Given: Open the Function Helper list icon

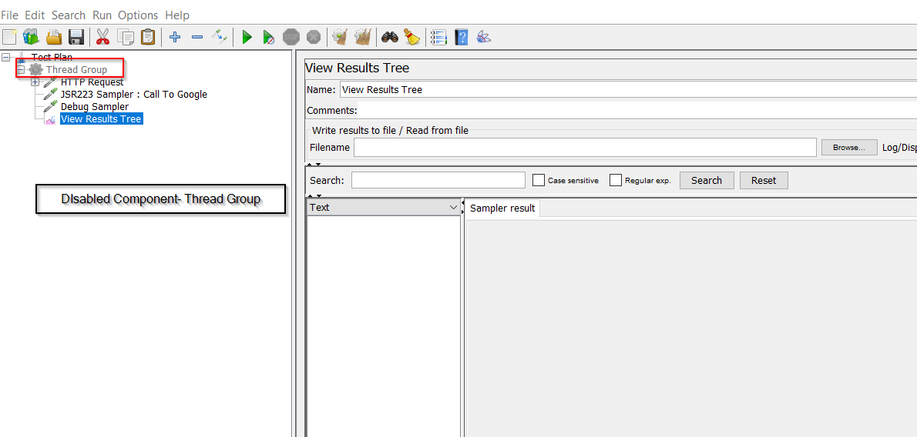Looking at the screenshot, I should point(438,38).
